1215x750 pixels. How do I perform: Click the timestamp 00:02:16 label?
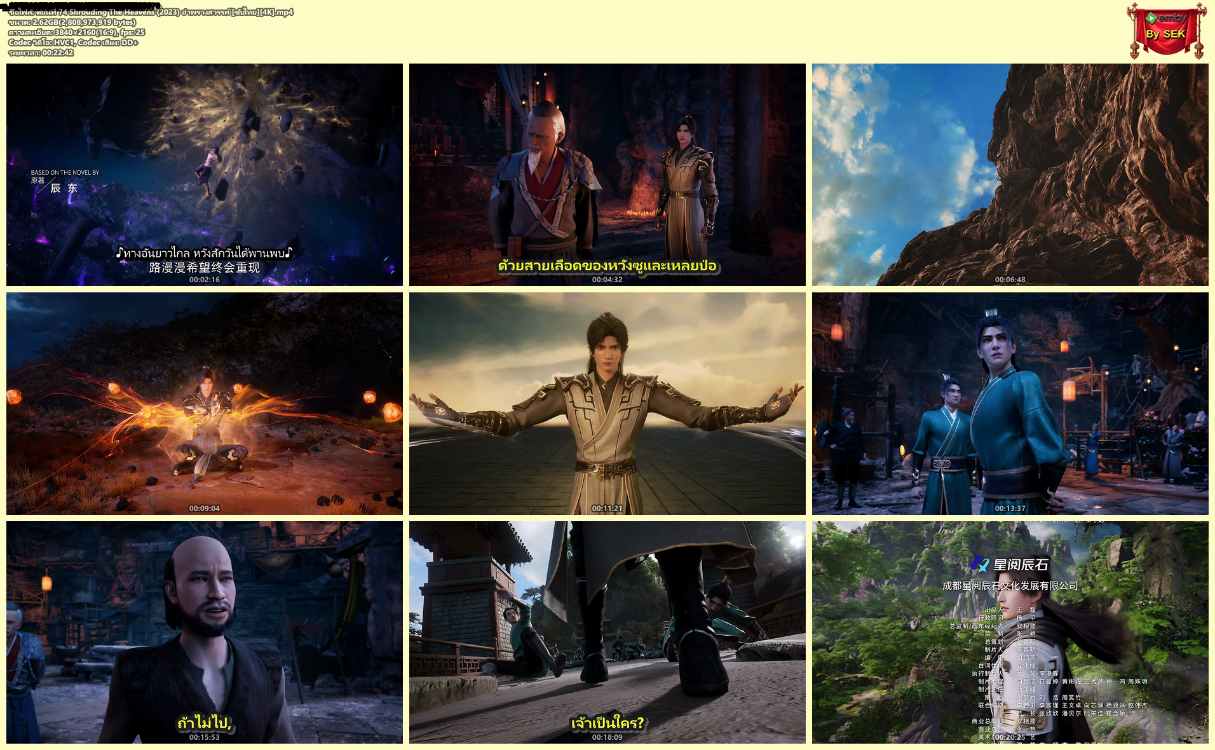point(205,280)
